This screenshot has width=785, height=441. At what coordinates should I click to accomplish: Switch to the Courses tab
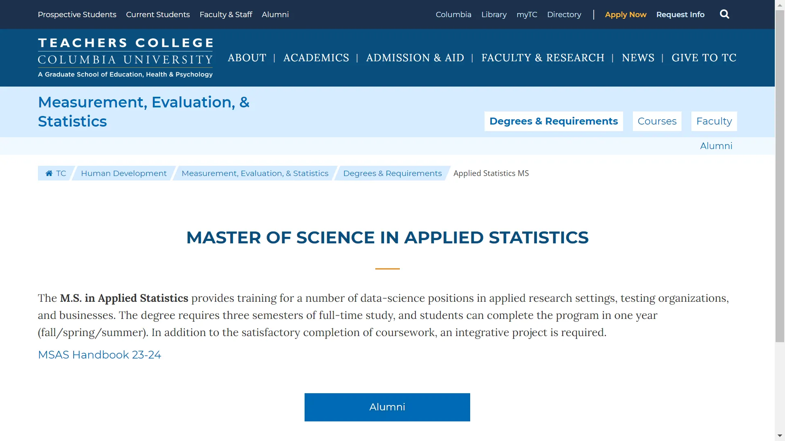pyautogui.click(x=657, y=121)
